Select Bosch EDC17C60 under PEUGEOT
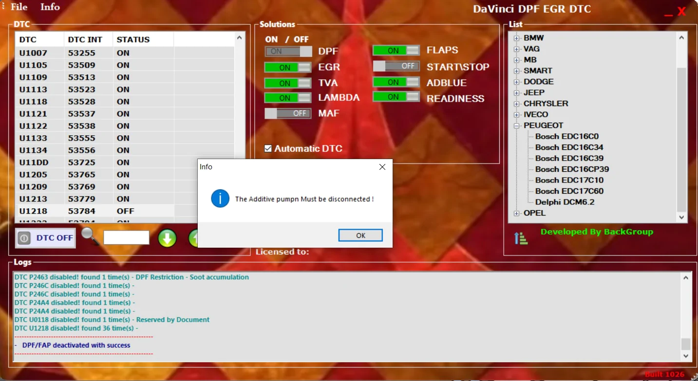698x381 pixels. click(568, 191)
